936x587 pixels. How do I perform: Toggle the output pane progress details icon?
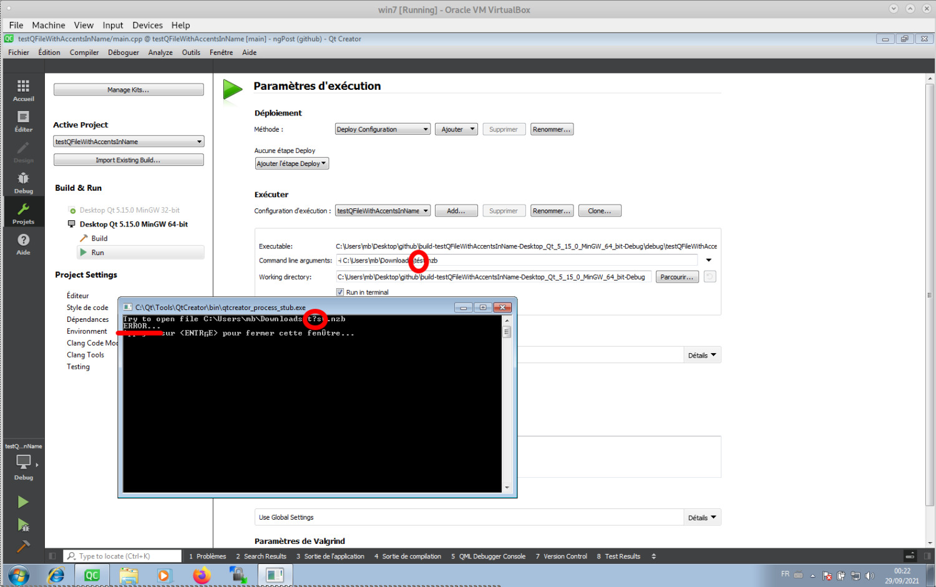click(910, 556)
